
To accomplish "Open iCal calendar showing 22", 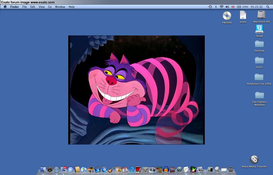I will pyautogui.click(x=125, y=170).
